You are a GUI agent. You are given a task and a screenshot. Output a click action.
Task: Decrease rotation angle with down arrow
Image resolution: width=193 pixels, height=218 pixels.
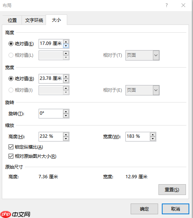[x=66, y=115]
